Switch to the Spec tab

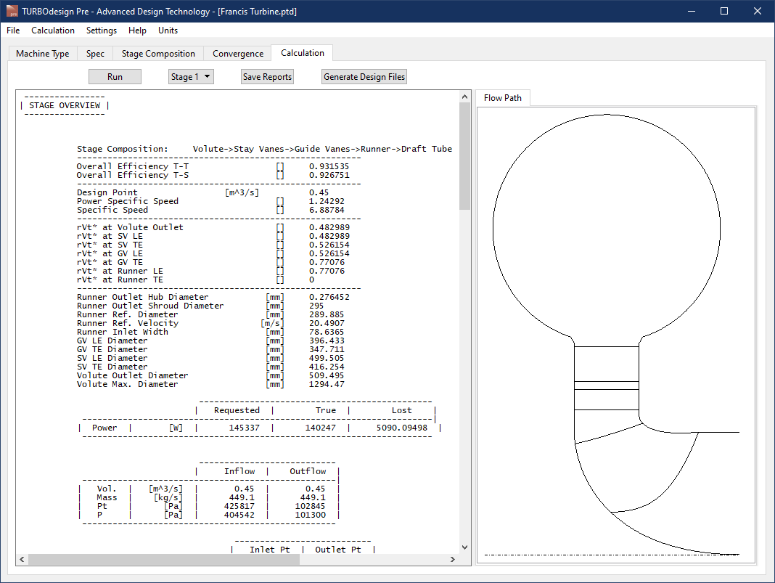pyautogui.click(x=95, y=53)
